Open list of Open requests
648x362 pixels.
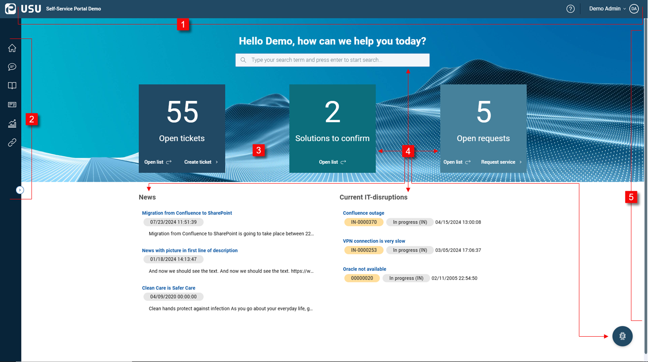coord(457,162)
